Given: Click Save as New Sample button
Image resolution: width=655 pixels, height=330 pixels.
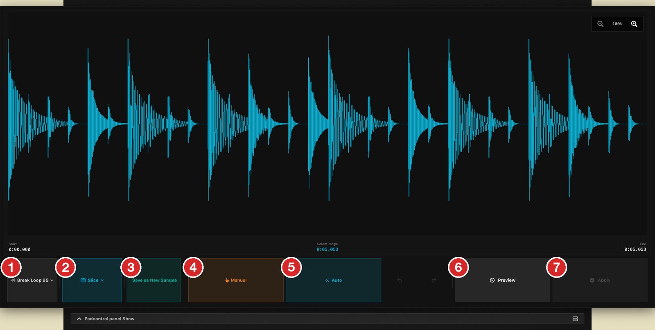Looking at the screenshot, I should click(154, 280).
